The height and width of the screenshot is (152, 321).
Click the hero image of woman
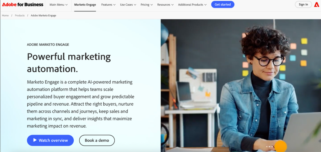[241, 86]
